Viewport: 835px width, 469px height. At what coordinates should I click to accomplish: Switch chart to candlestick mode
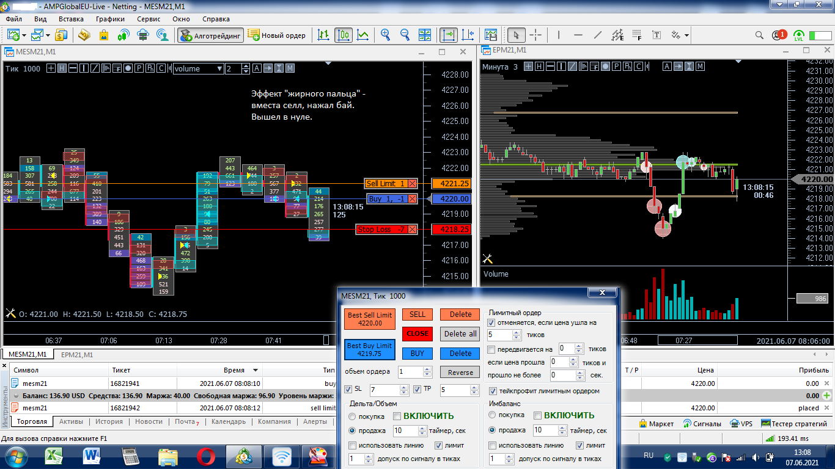point(344,35)
